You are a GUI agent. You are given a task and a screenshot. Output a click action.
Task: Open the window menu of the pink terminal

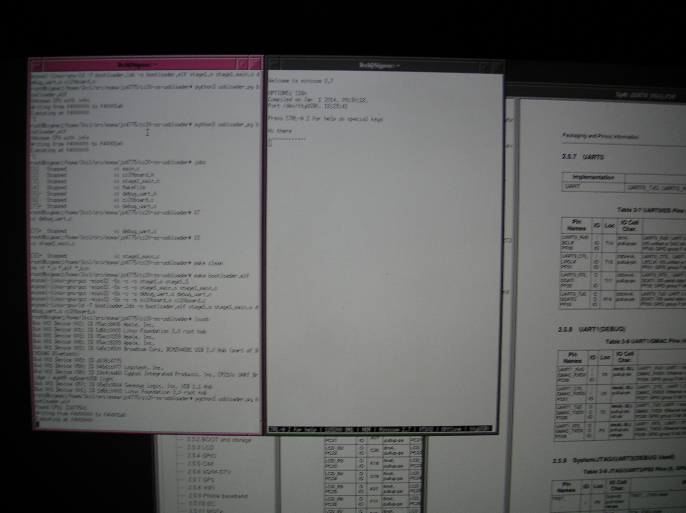coord(37,65)
